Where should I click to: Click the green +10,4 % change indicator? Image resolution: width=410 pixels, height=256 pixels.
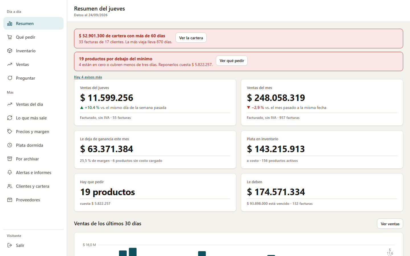coord(90,108)
